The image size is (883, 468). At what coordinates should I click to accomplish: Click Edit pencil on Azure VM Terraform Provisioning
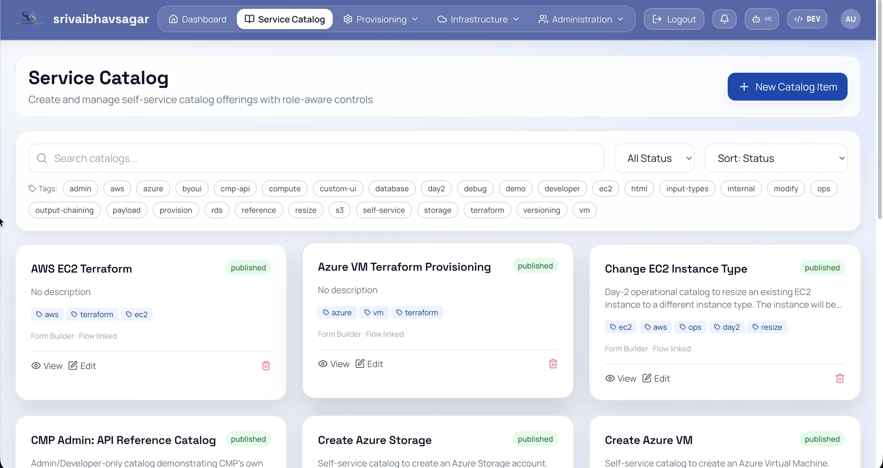click(x=369, y=364)
